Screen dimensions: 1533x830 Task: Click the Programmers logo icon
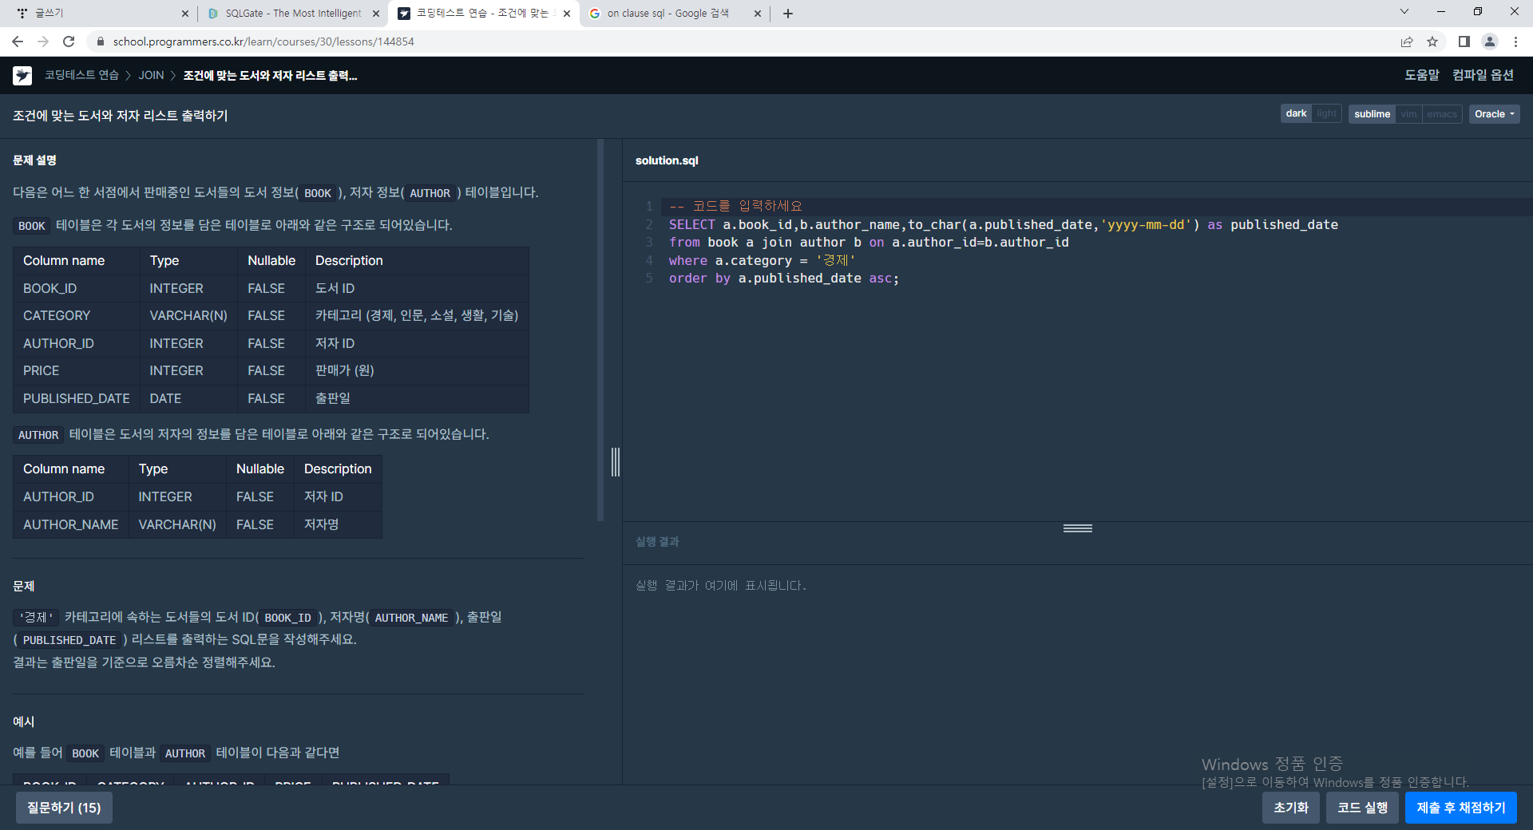click(22, 75)
